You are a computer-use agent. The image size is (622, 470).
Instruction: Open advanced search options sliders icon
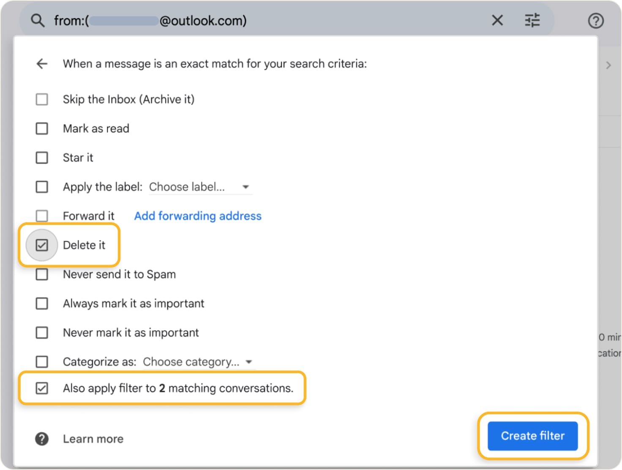[x=532, y=20]
